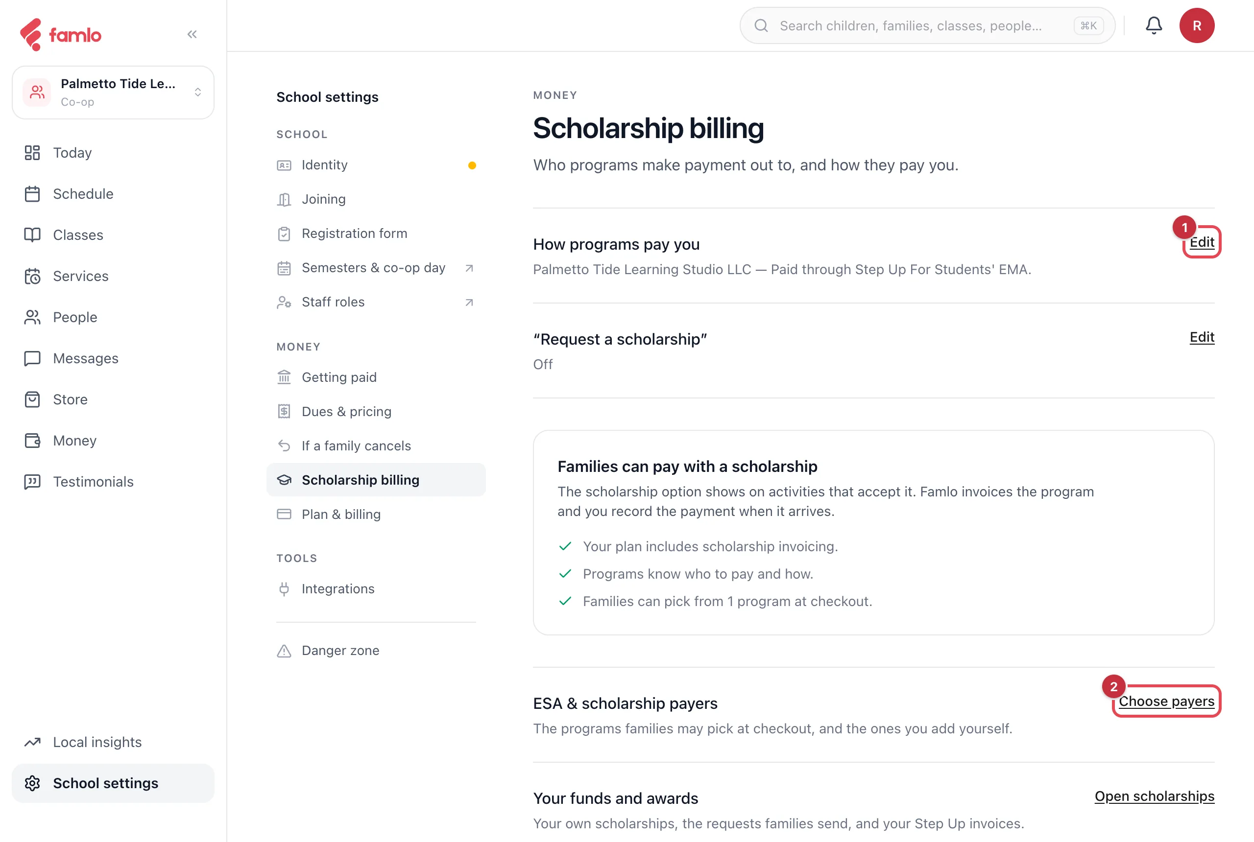Image resolution: width=1254 pixels, height=842 pixels.
Task: Click the Store bag icon
Action: tap(32, 399)
